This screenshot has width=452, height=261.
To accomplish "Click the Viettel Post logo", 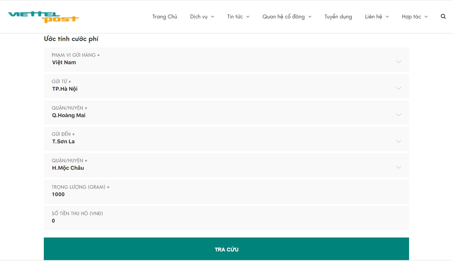I will click(x=43, y=17).
